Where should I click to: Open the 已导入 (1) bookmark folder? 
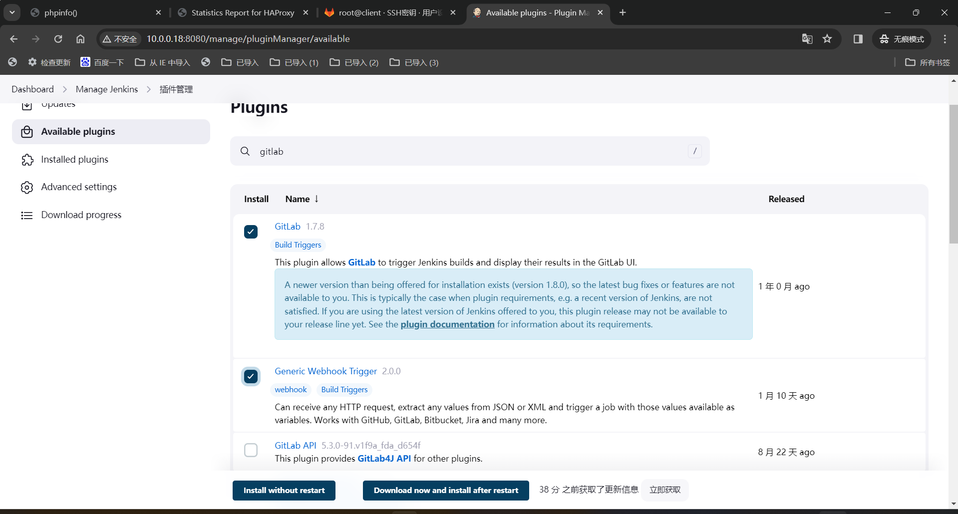pyautogui.click(x=294, y=62)
